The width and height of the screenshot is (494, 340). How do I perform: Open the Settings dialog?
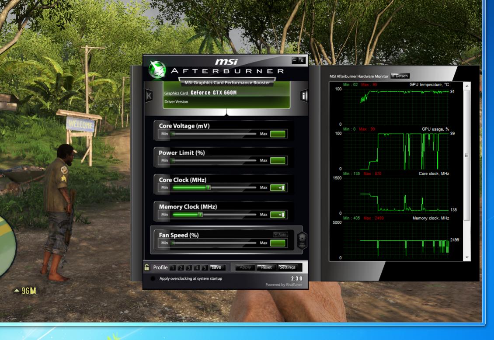pos(287,267)
